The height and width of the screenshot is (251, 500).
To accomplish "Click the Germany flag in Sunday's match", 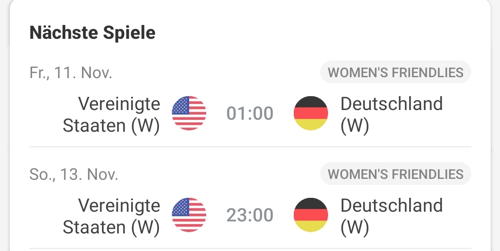I will (310, 215).
